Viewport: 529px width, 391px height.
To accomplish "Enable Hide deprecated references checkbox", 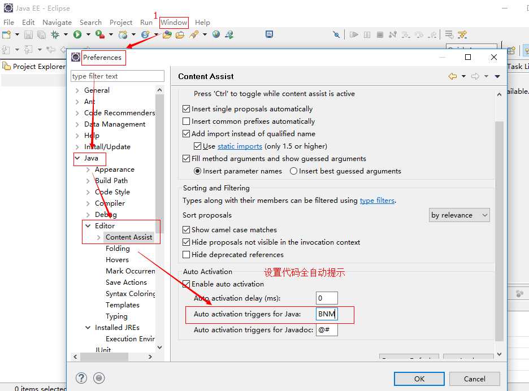I will 186,255.
